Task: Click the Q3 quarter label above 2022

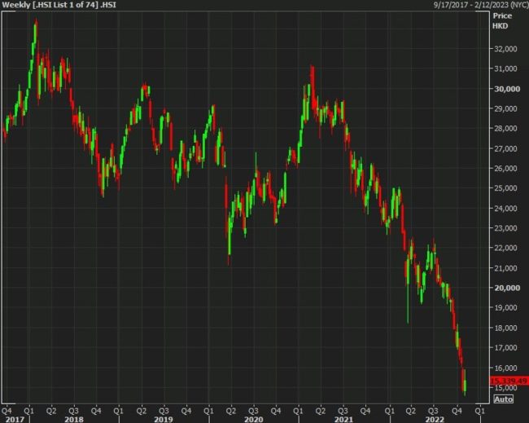Action: tap(434, 411)
